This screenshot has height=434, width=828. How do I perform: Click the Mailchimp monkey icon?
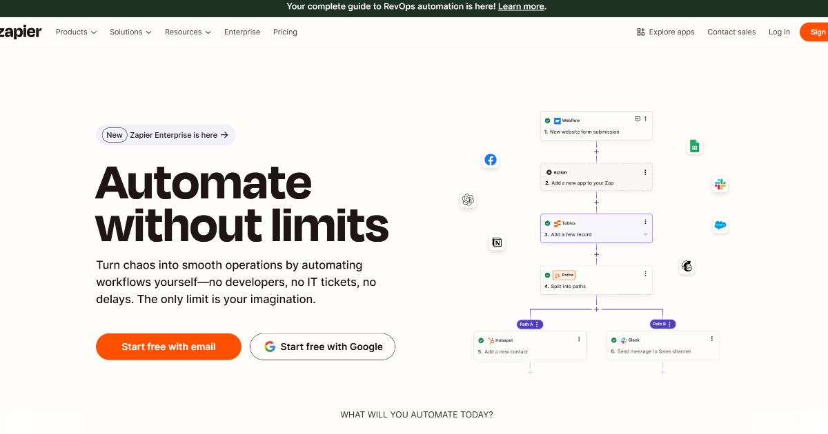(x=687, y=267)
